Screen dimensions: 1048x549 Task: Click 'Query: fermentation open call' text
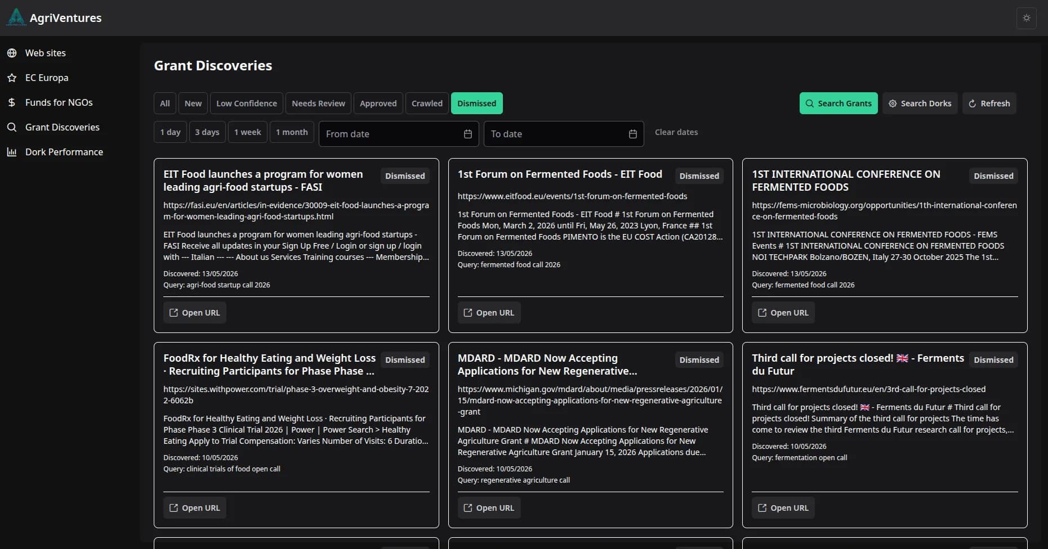(799, 458)
